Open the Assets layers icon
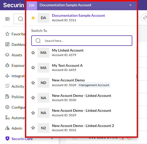 click(7, 55)
